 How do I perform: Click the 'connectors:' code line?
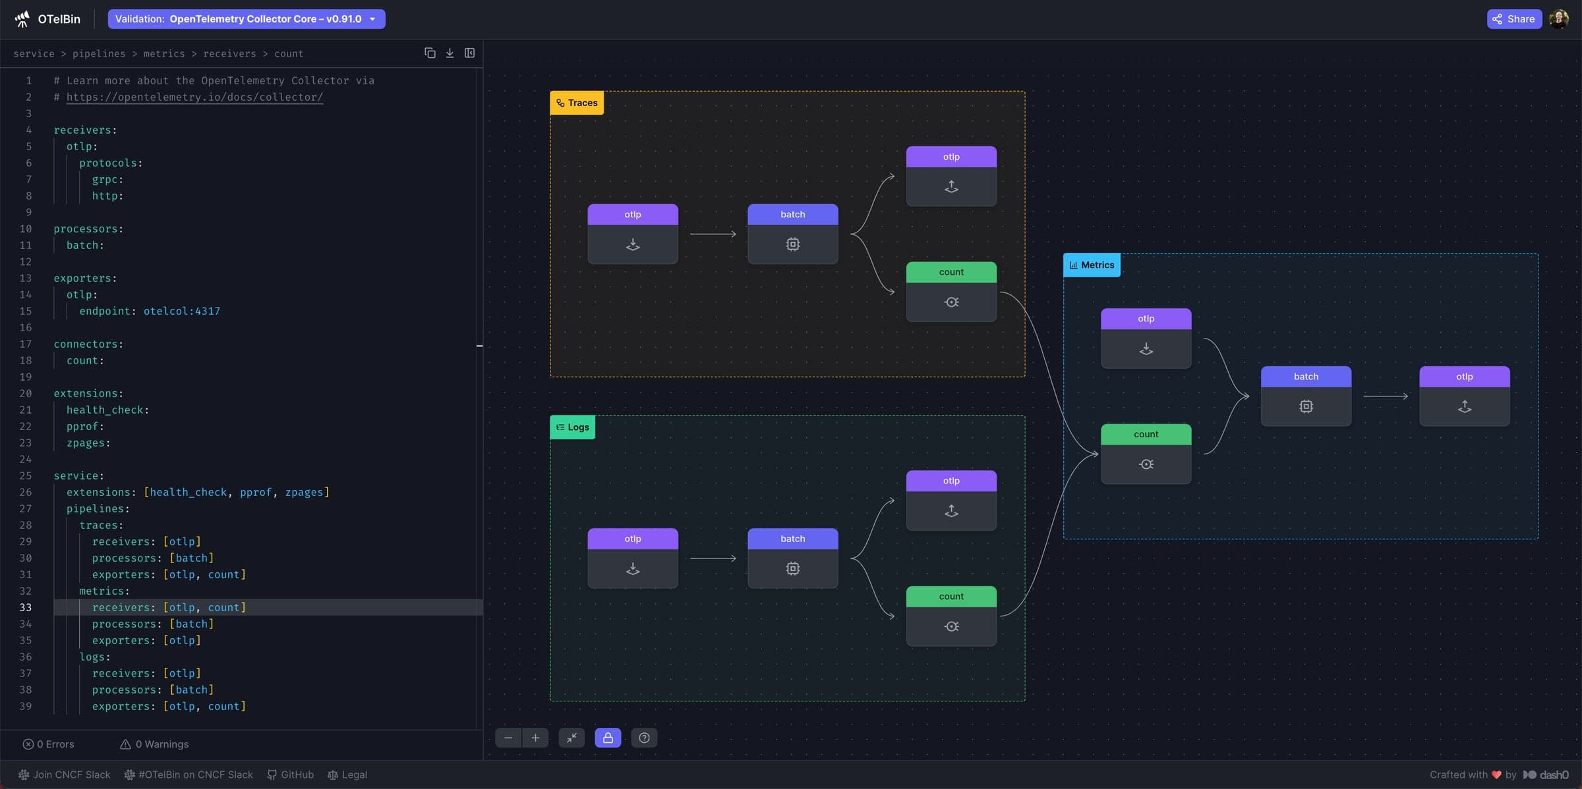(x=88, y=344)
